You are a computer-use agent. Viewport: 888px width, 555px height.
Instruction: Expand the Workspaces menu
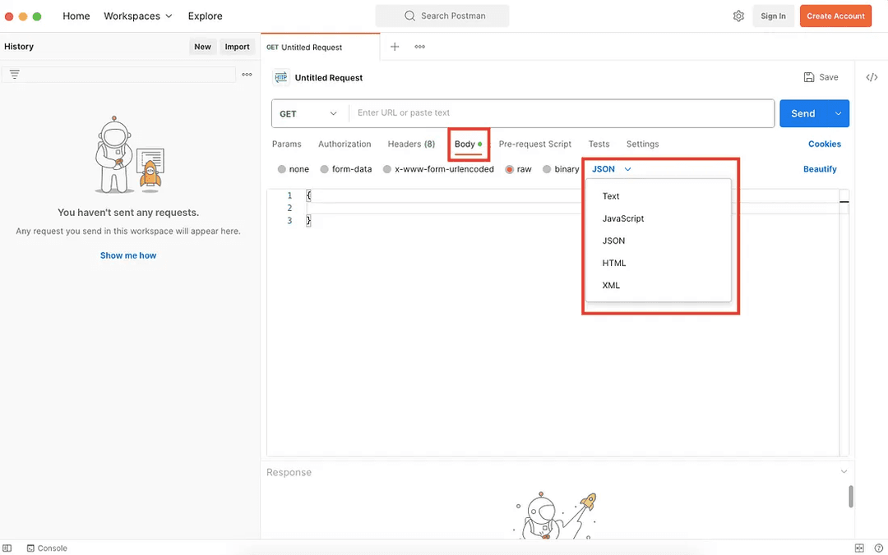coord(137,16)
